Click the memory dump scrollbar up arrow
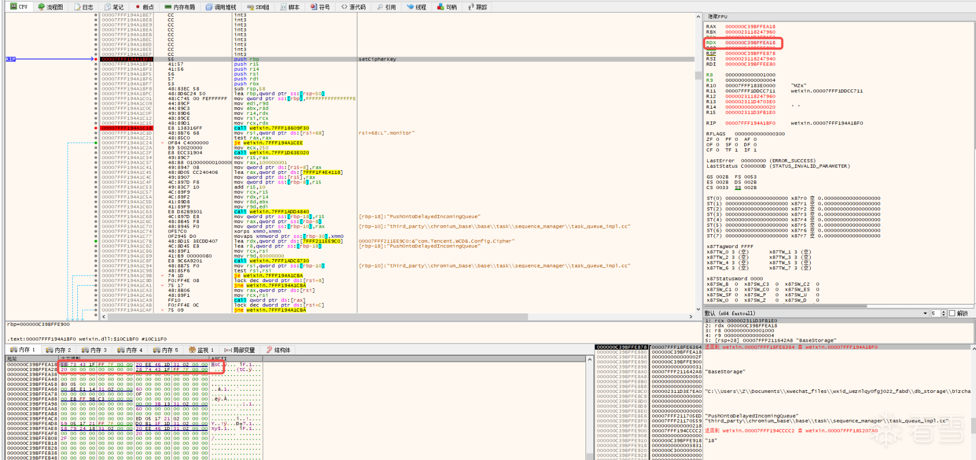The image size is (976, 460). [590, 359]
